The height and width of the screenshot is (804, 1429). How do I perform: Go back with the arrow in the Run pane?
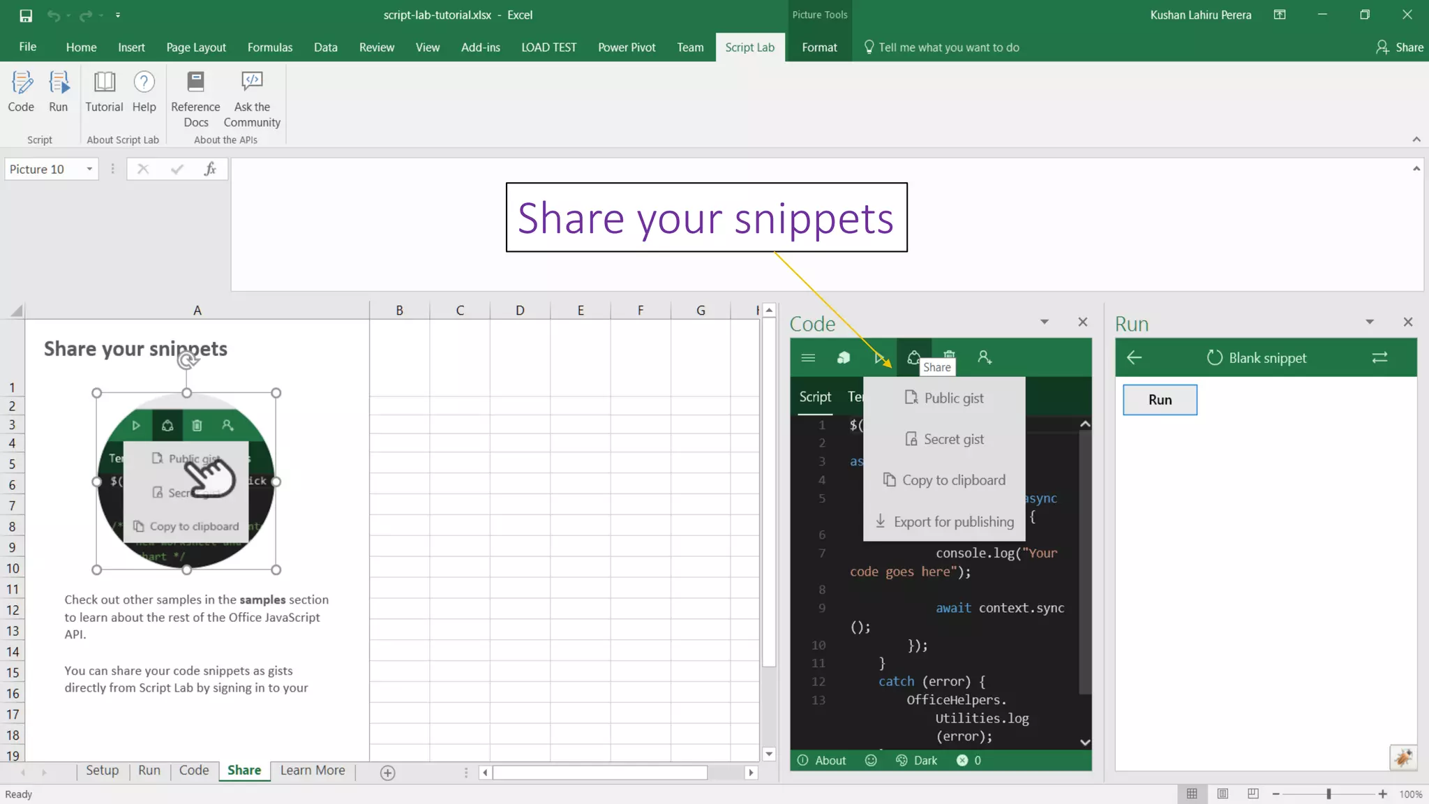[x=1134, y=357]
